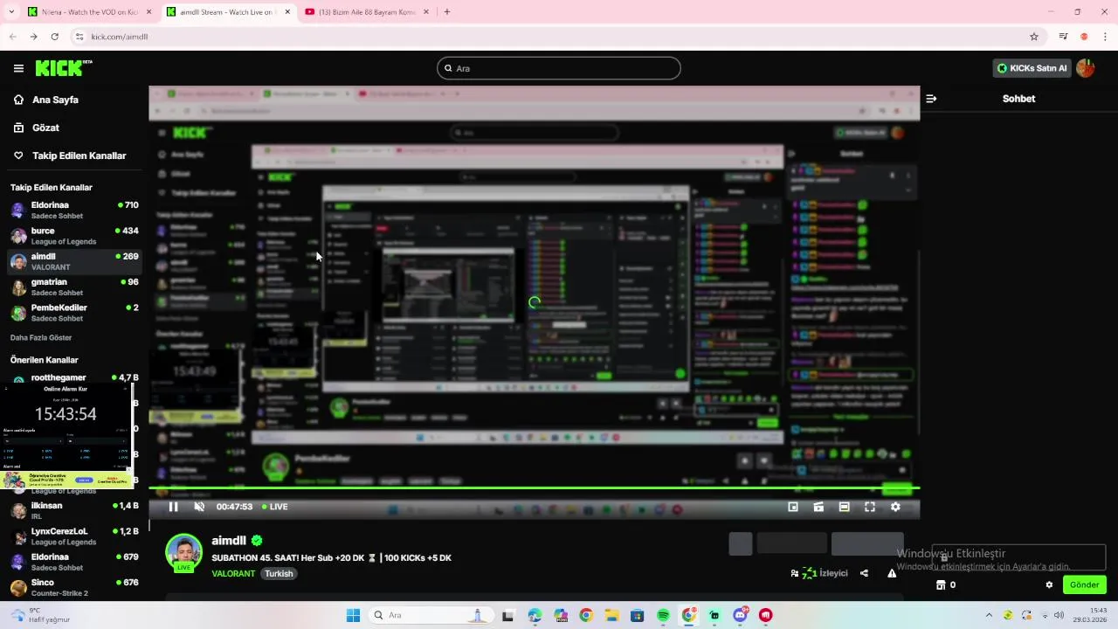Unmute the stream audio
Viewport: 1118px width, 629px height.
point(199,507)
